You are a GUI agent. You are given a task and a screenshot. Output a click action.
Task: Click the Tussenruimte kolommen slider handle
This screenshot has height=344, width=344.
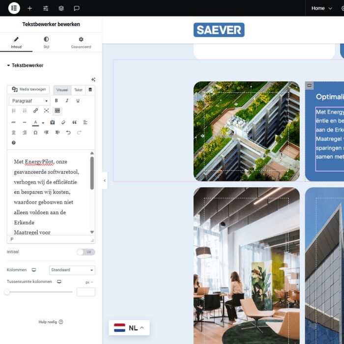(x=7, y=292)
